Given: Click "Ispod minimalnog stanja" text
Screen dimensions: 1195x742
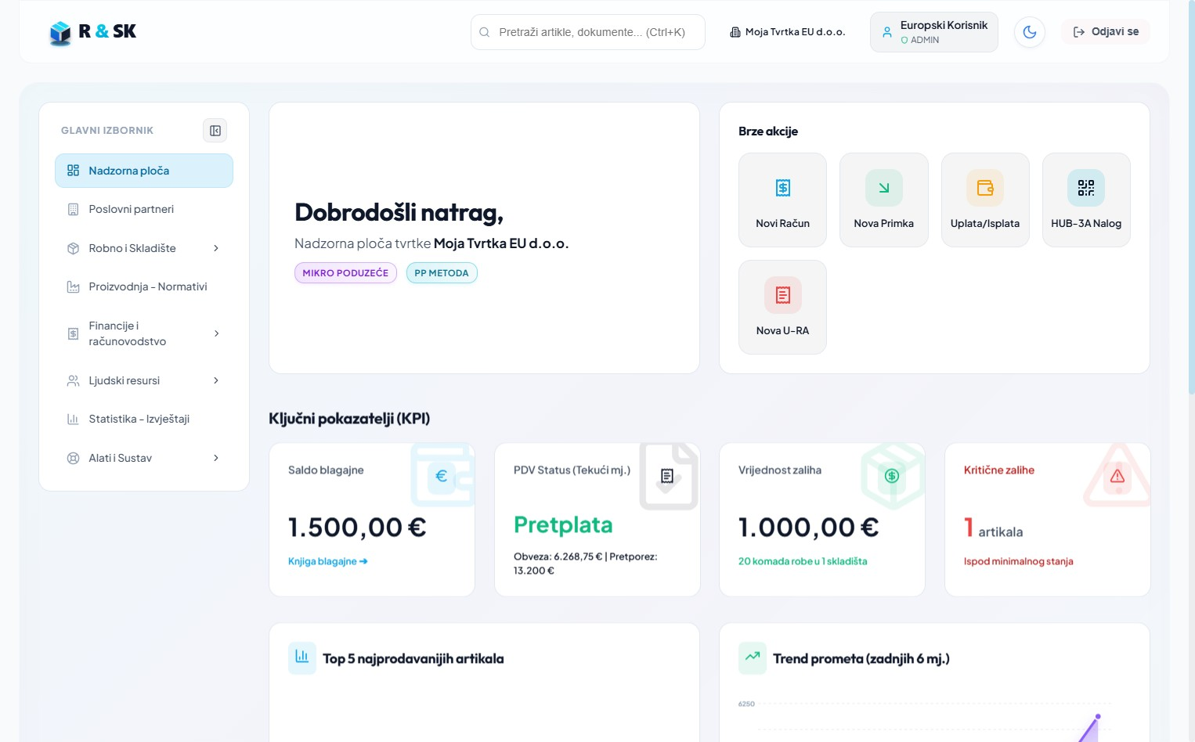Looking at the screenshot, I should [1018, 561].
